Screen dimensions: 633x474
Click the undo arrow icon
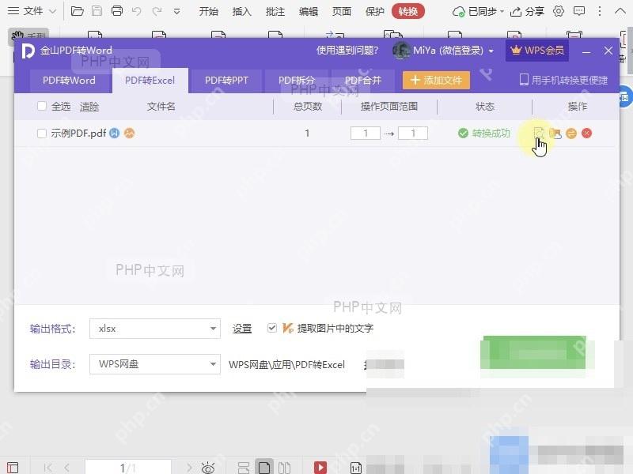136,11
